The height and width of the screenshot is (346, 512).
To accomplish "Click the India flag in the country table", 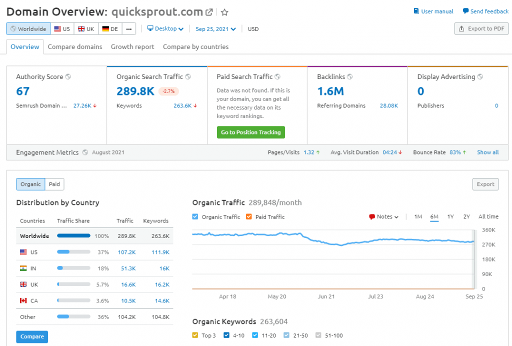I will click(23, 268).
